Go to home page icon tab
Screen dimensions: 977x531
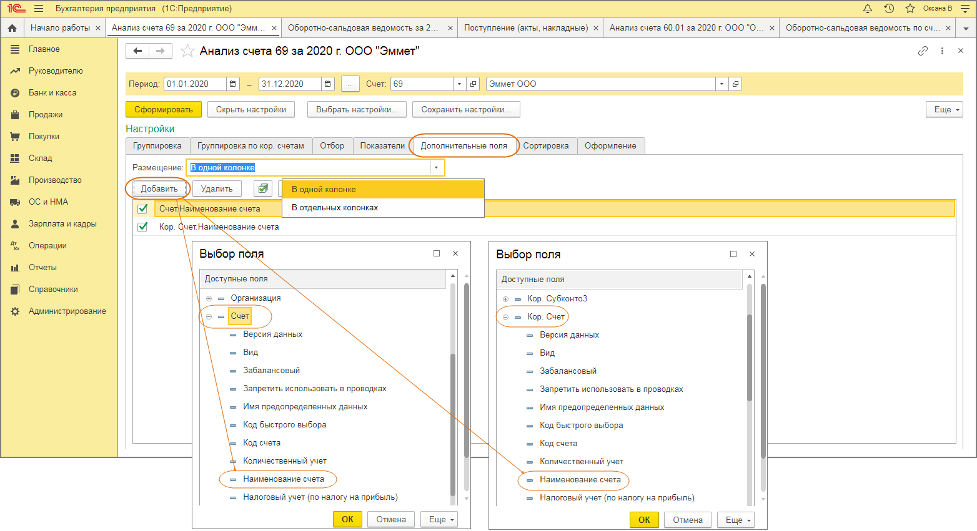pos(12,28)
